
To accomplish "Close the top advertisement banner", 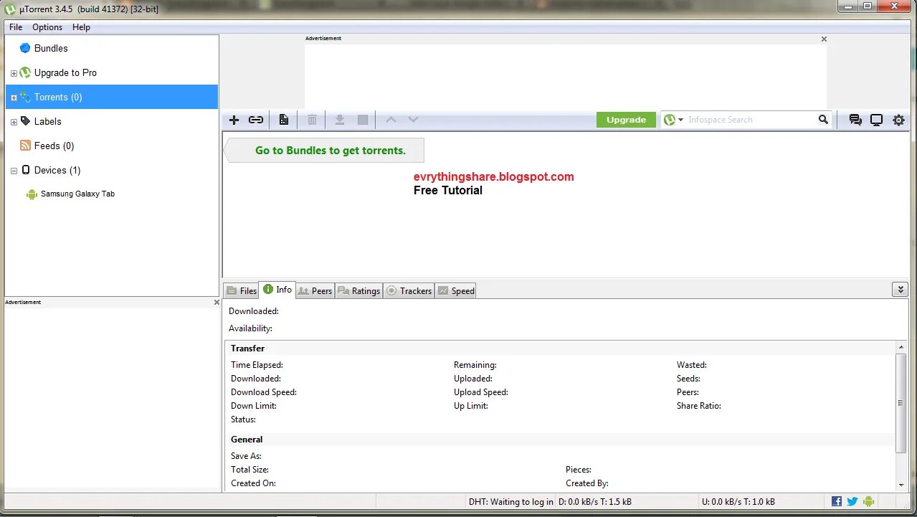I will coord(824,39).
